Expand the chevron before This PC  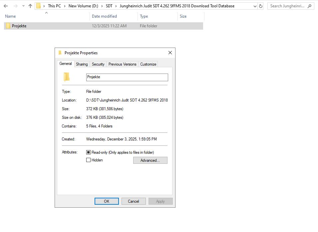44,6
